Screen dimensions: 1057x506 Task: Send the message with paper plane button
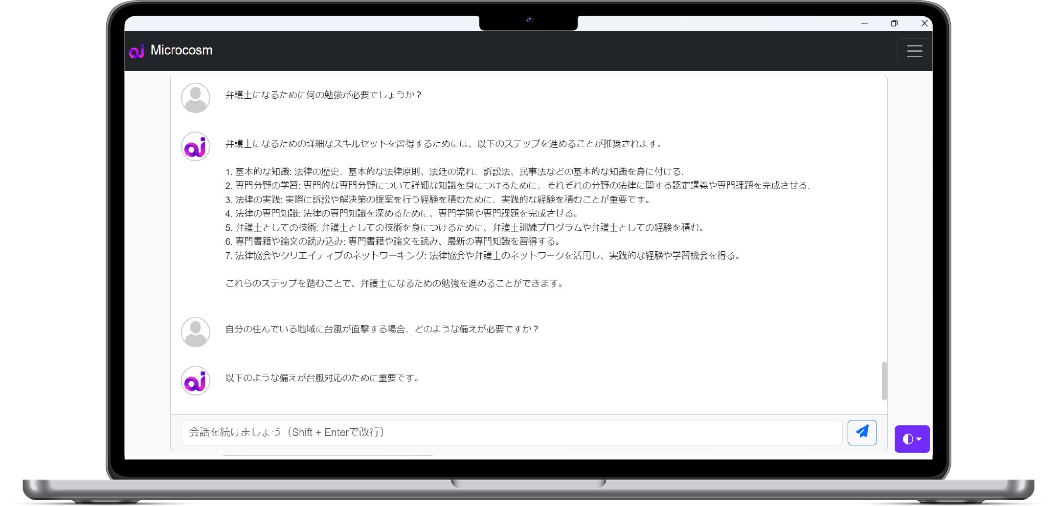coord(862,432)
